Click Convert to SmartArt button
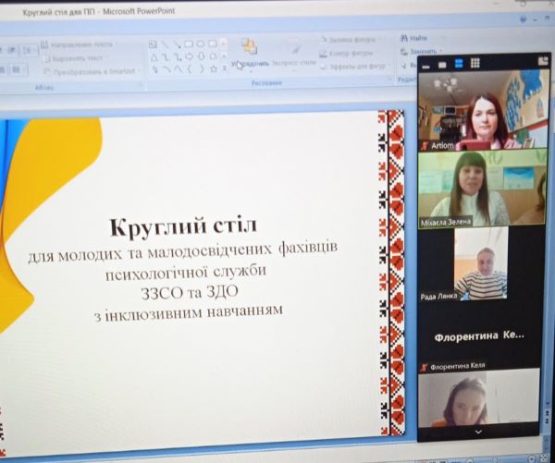555x463 pixels. pyautogui.click(x=89, y=70)
